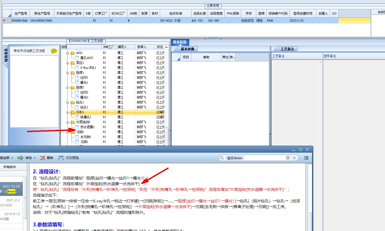Click the document icon beside 曝光1
385x231 pixels.
tap(77, 82)
